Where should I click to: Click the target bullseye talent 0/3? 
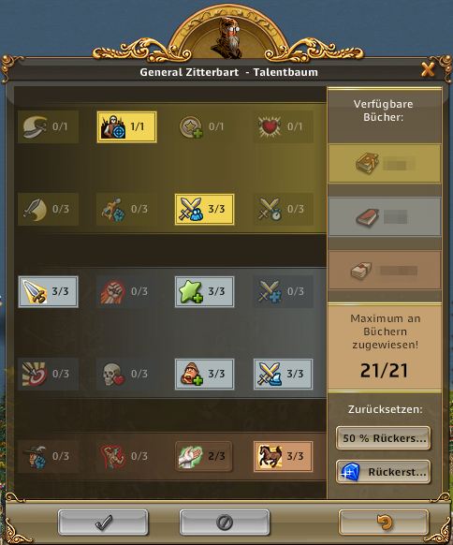point(48,374)
